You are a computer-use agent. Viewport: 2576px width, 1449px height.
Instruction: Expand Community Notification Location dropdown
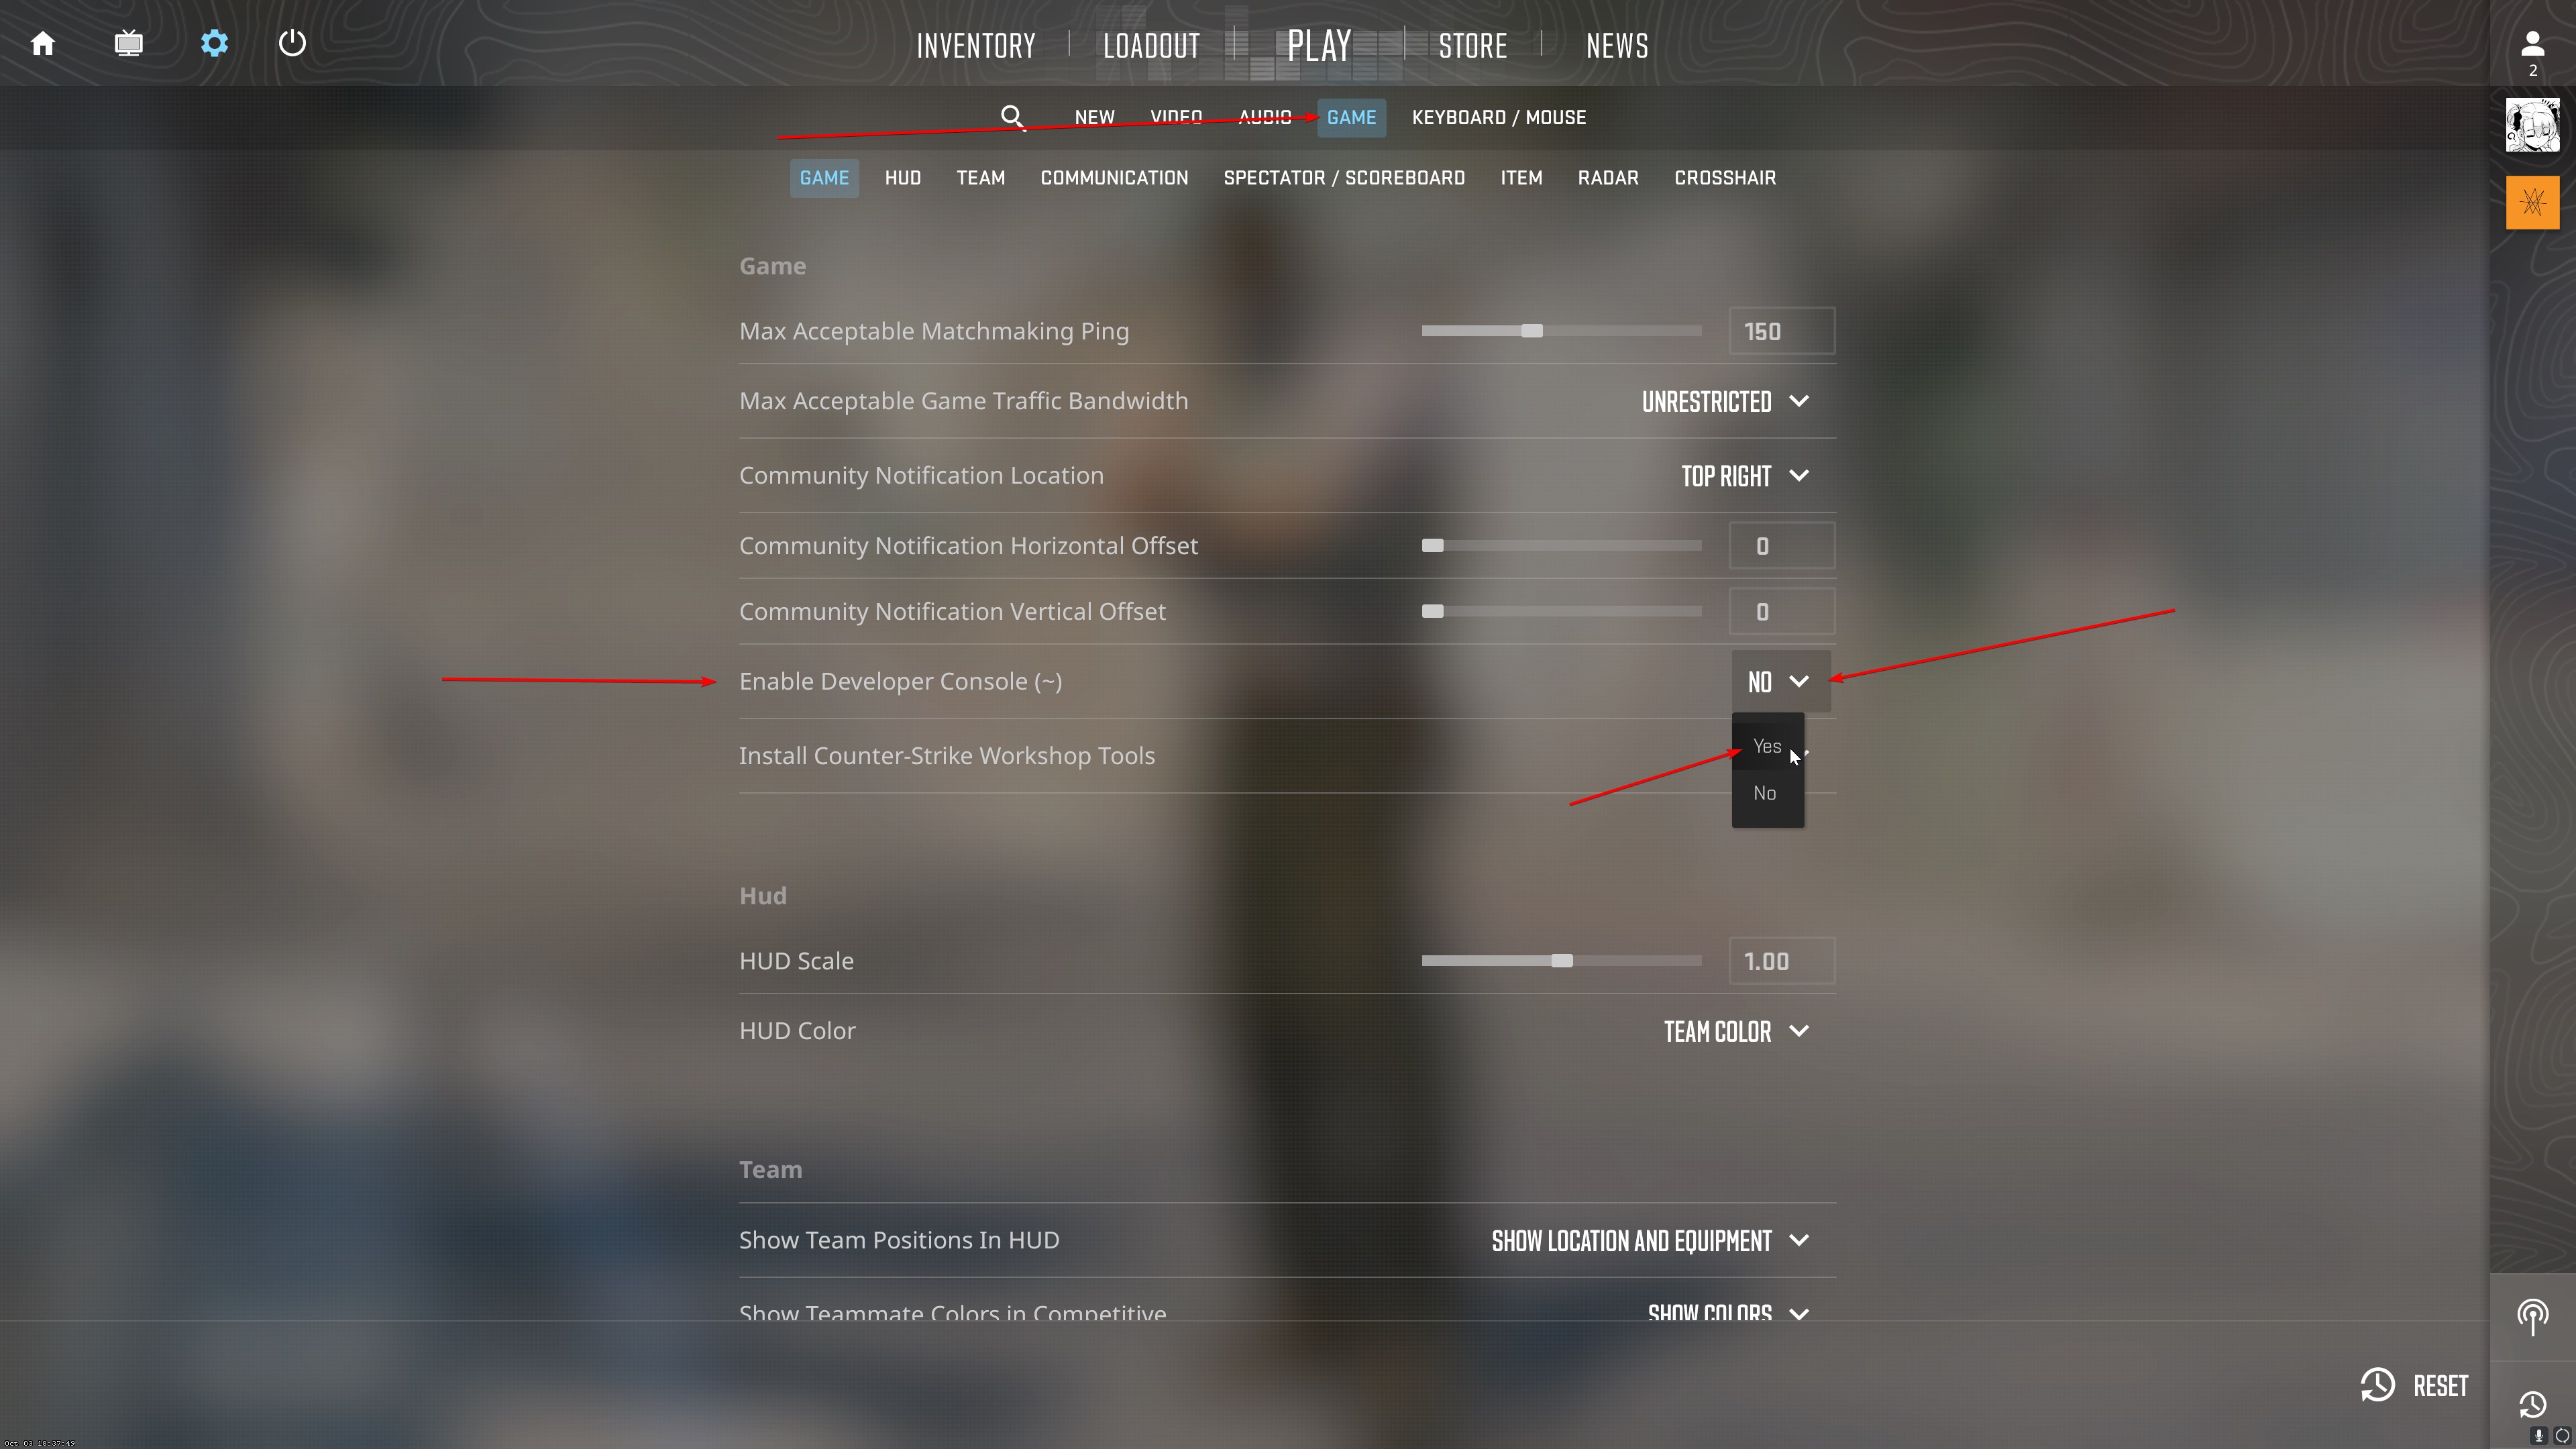coord(1745,476)
